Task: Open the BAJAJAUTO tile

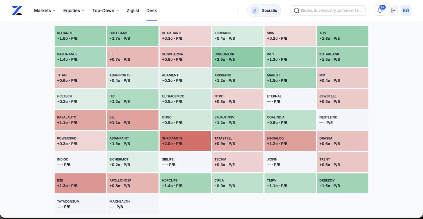Action: tap(80, 120)
